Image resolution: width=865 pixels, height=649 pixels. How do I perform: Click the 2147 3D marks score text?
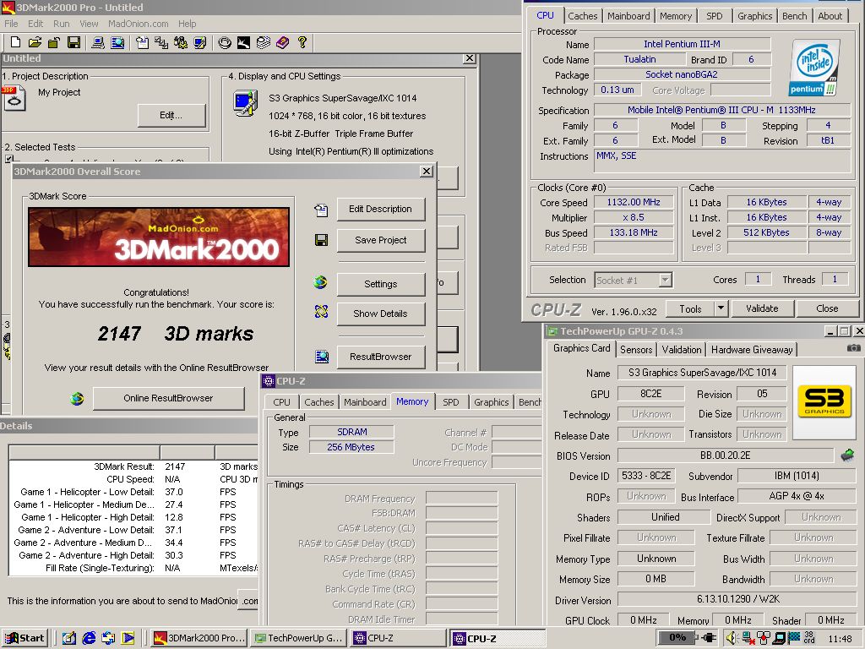(x=176, y=333)
